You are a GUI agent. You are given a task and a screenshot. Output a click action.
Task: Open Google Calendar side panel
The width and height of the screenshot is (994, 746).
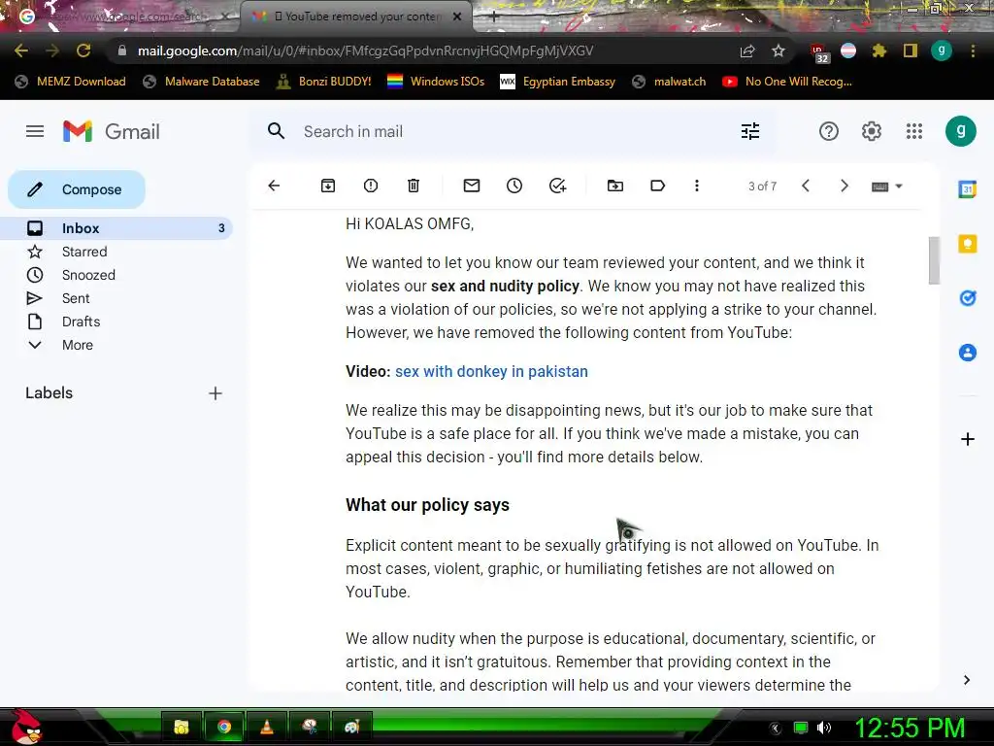point(967,189)
